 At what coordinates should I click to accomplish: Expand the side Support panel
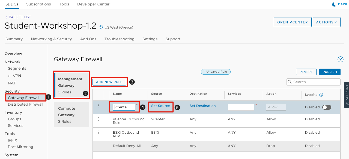tap(347, 95)
